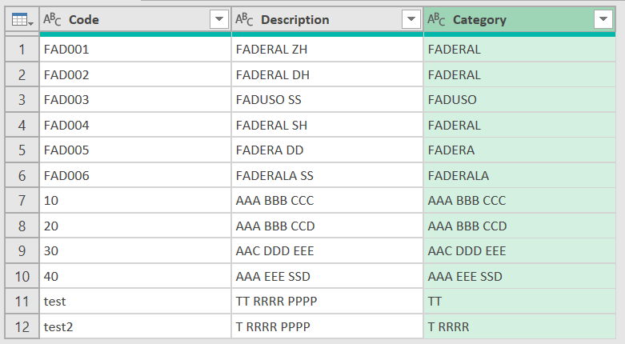This screenshot has width=625, height=344.
Task: Select row number 3
Action: pyautogui.click(x=22, y=100)
